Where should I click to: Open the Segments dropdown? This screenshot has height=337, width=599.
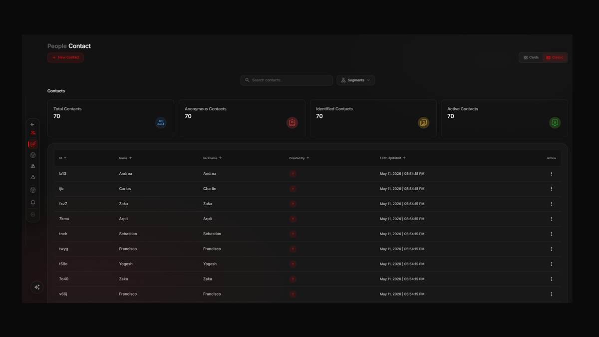(355, 80)
